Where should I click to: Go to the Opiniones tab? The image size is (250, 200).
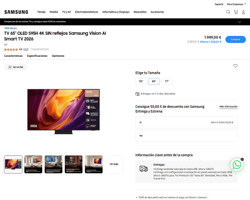click(x=58, y=56)
